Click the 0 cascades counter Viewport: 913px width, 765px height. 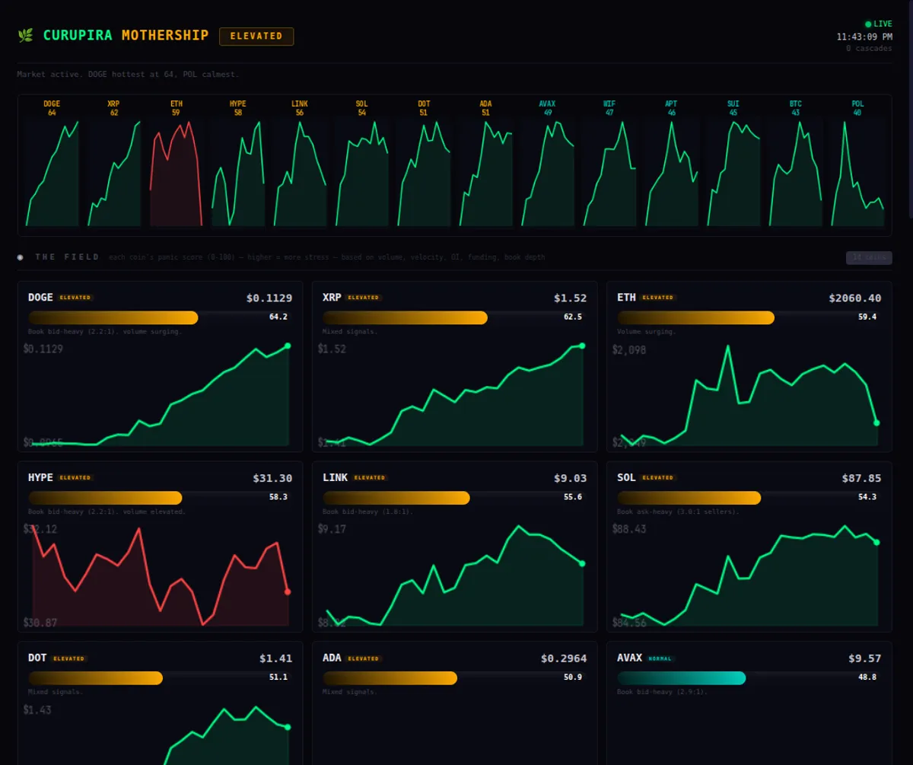coord(868,48)
